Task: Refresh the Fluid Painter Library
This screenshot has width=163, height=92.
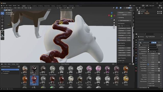Action: [19, 66]
